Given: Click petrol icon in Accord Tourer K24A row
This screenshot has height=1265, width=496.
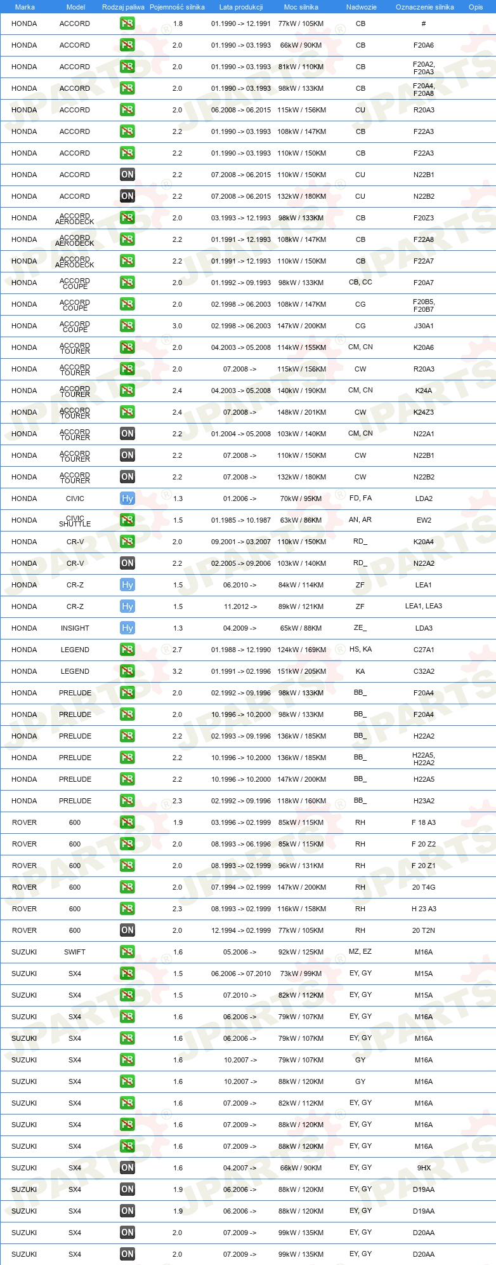Looking at the screenshot, I should (127, 391).
